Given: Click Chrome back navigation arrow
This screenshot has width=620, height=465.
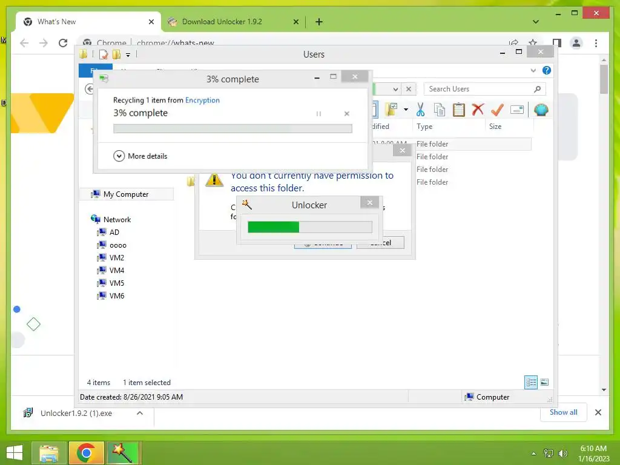Looking at the screenshot, I should 24,43.
